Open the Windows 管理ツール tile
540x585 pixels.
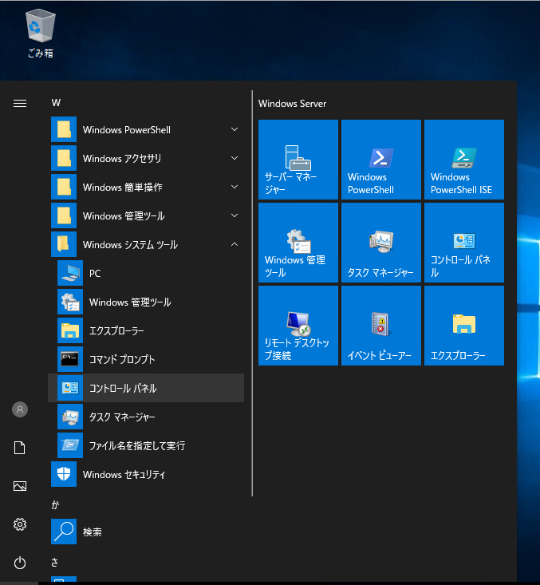pyautogui.click(x=298, y=243)
